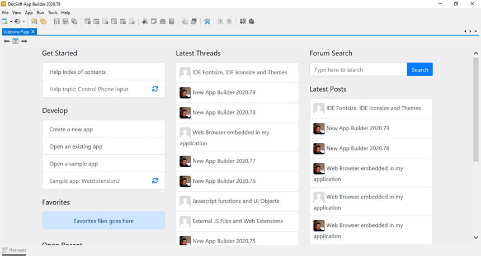This screenshot has width=481, height=256.
Task: Open the File menu
Action: click(5, 12)
